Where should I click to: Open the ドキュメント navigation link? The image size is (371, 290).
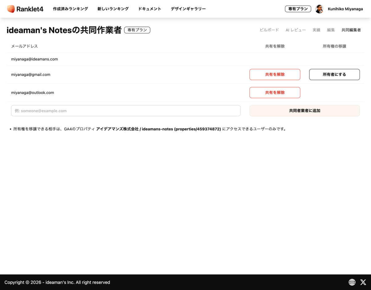coord(150,9)
